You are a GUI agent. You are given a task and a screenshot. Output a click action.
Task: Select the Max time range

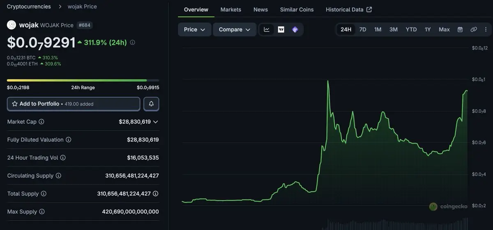(x=444, y=30)
